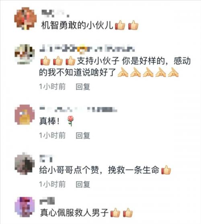Click second thumbs-up after '机智勇敢的小伙儿'

133,25
